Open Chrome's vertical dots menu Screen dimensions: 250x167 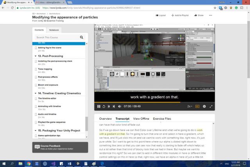[247, 8]
